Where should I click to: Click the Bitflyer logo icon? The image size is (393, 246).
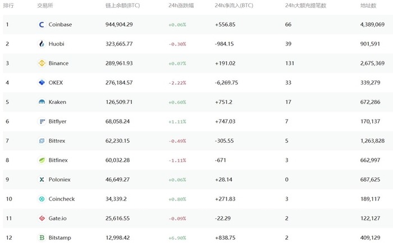pos(42,121)
